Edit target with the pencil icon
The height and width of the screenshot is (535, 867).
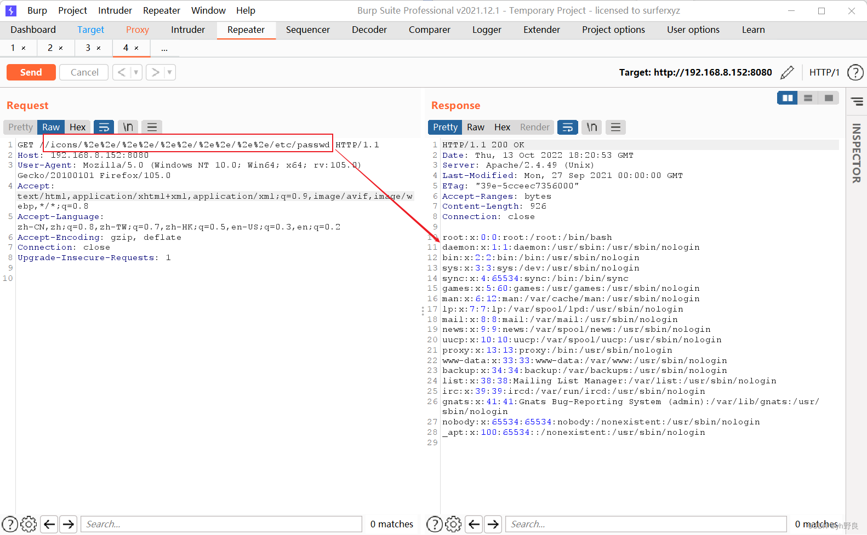click(x=787, y=72)
